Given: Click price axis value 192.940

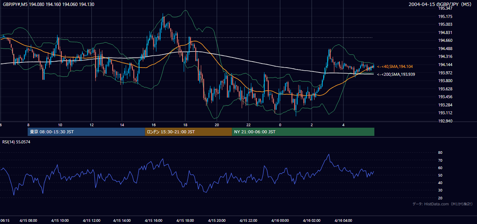Looking at the screenshot, I should 445,121.
